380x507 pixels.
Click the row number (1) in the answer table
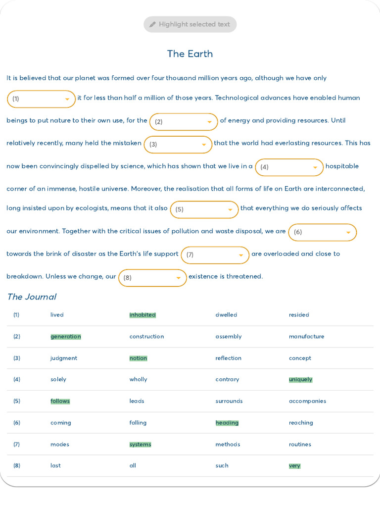click(x=16, y=314)
